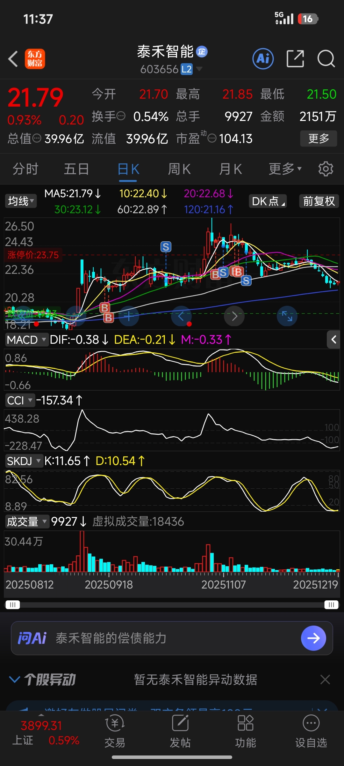Tap the battery level indicator
Screen dimensions: 344x766
pos(307,19)
